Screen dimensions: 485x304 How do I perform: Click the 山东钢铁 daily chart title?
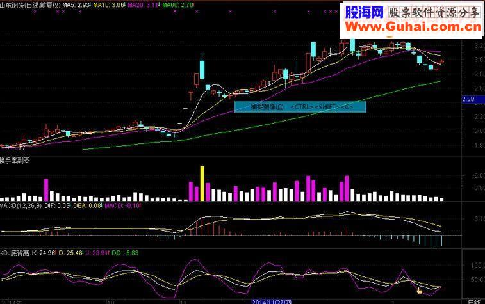(30, 5)
